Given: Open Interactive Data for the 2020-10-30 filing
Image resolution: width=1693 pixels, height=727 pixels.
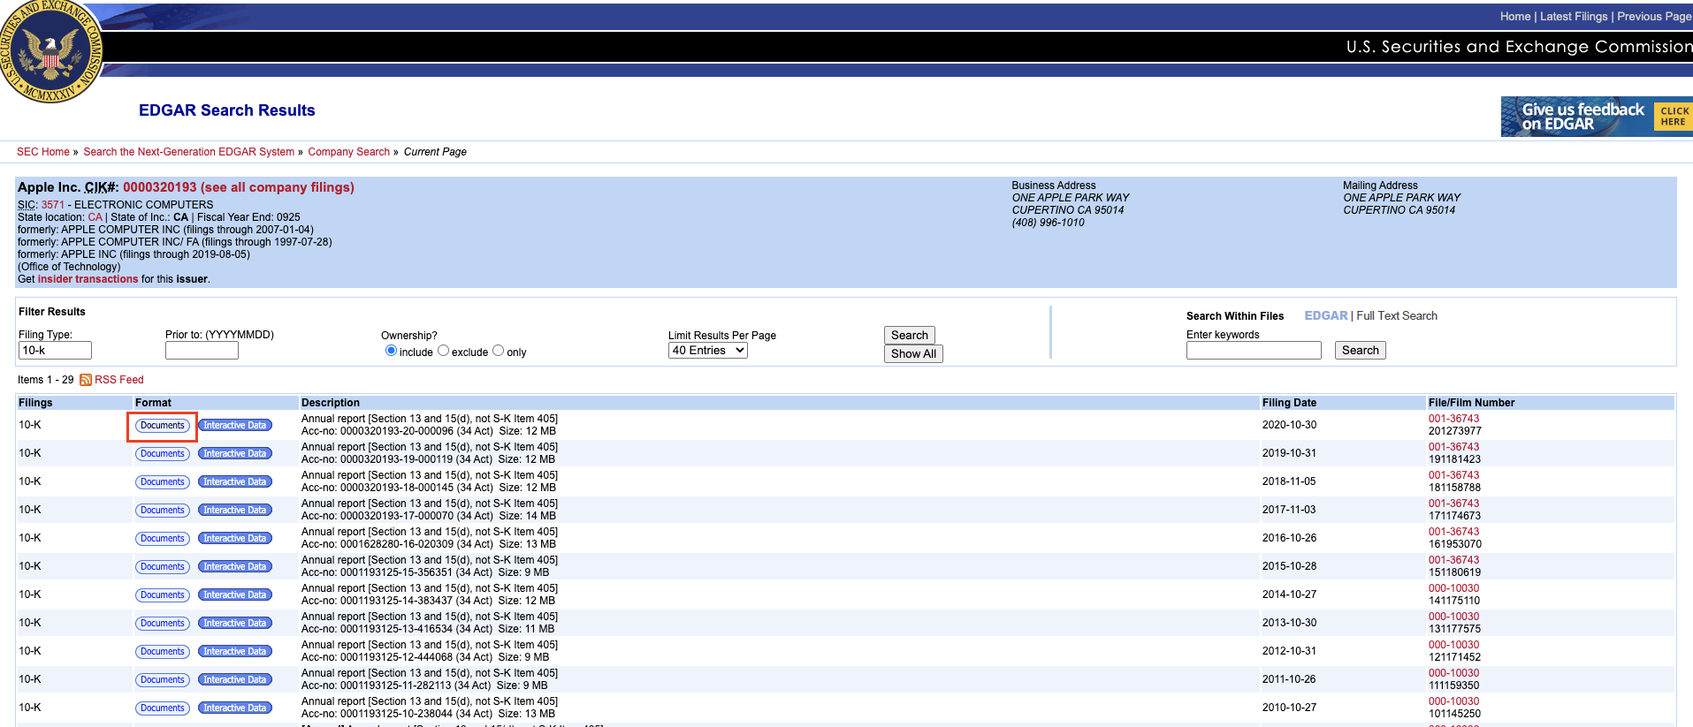Looking at the screenshot, I should tap(235, 426).
